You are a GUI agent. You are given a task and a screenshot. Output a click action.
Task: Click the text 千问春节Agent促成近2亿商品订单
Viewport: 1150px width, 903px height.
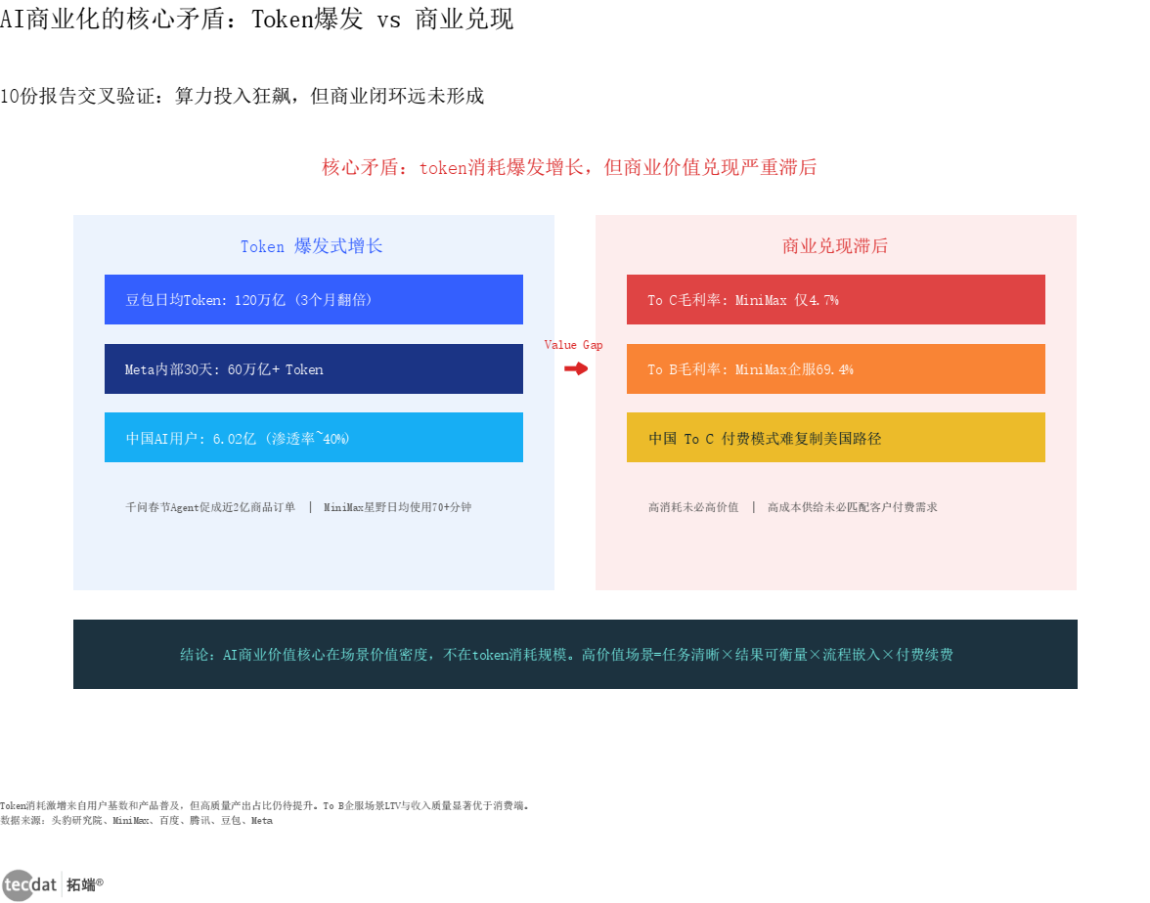(210, 507)
